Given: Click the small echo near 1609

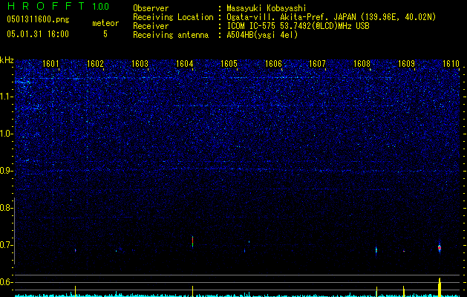Looking at the screenshot, I should coord(404,251).
